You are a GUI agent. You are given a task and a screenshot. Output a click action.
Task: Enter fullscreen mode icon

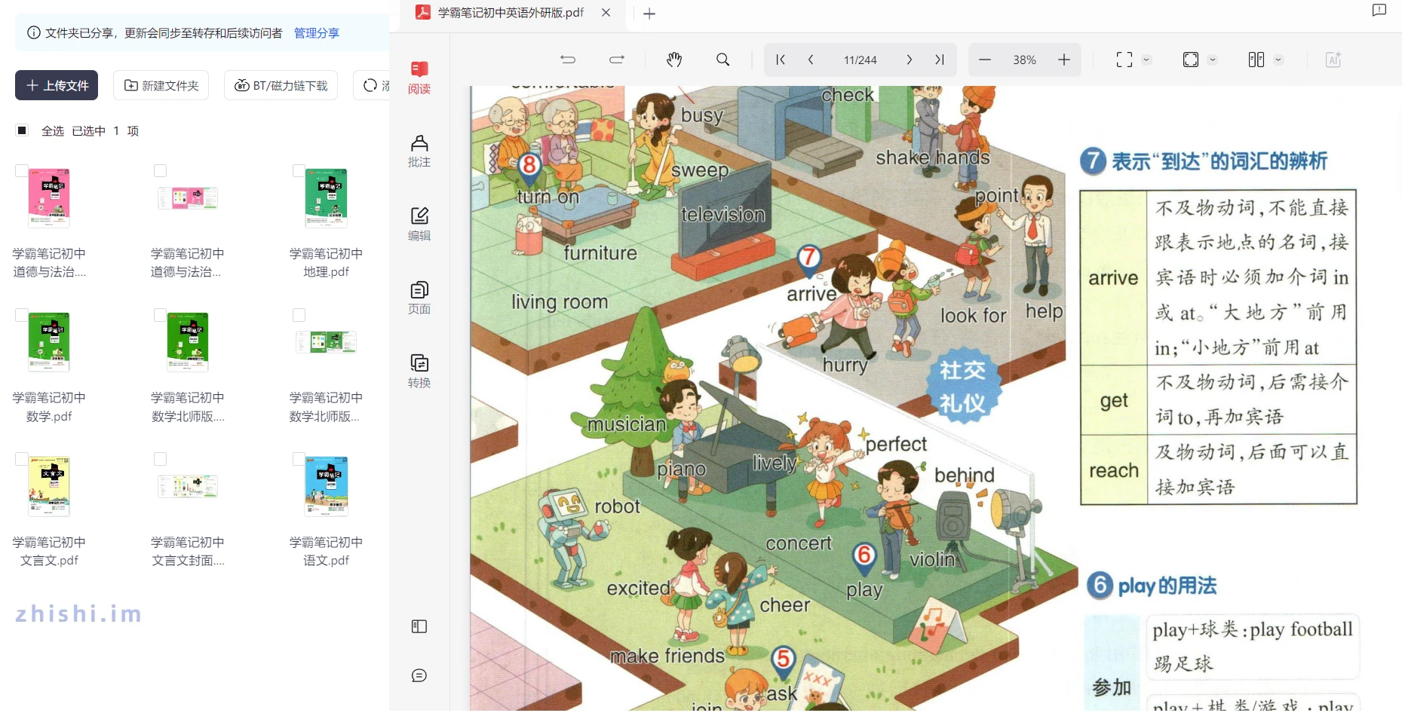coord(1124,60)
